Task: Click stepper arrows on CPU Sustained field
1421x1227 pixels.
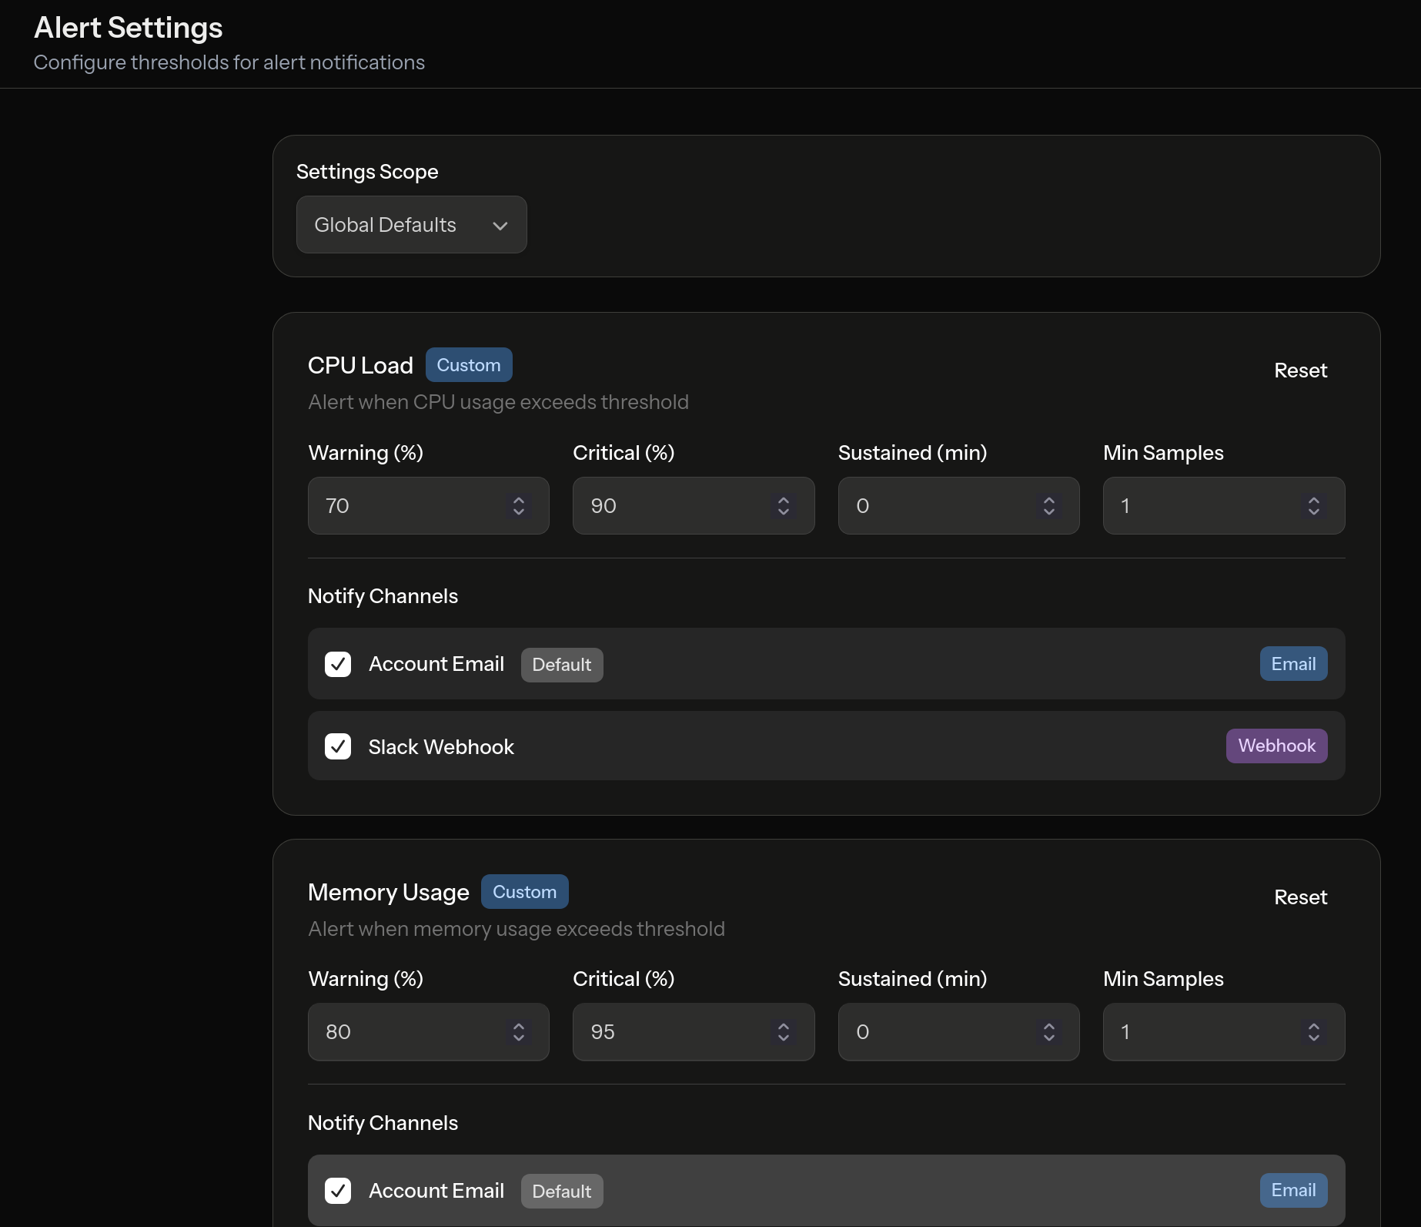Action: 1048,506
